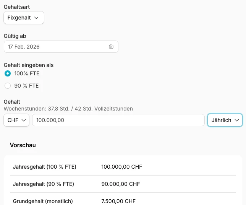
Task: Click the Gehalt label above the amount
Action: click(12, 102)
